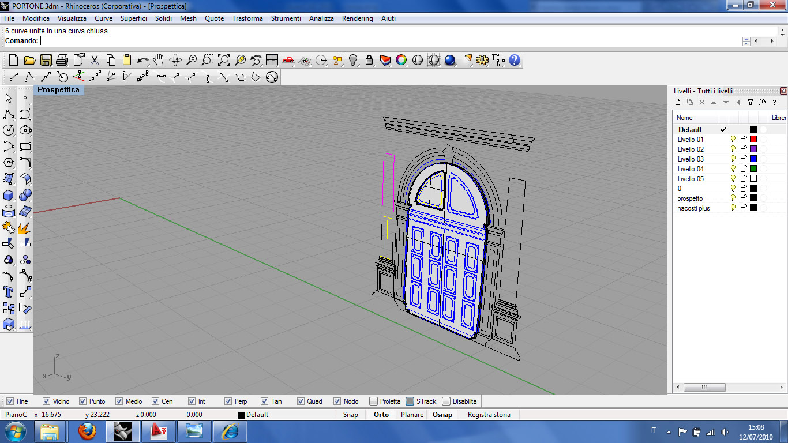The height and width of the screenshot is (443, 788).
Task: Toggle the Medio osnap checkbox
Action: tap(119, 401)
